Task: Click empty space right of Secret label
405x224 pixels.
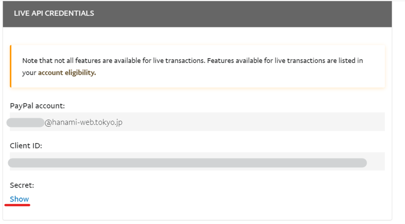Action: pos(206,185)
